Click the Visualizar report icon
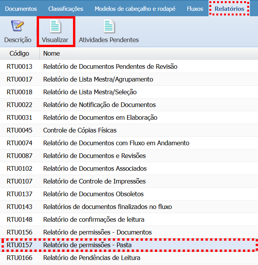Viewport: 258px width, 265px height. coord(55,27)
